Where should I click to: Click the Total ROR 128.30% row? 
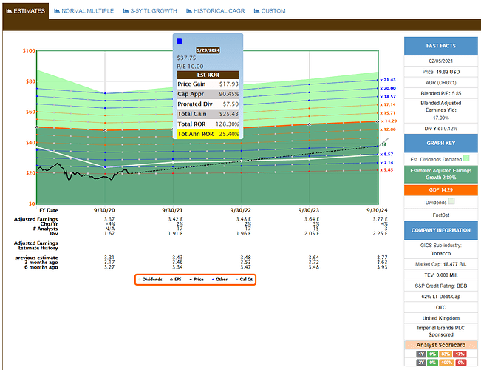(208, 124)
